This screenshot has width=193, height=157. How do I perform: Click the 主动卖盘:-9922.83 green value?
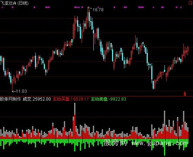click(x=109, y=99)
